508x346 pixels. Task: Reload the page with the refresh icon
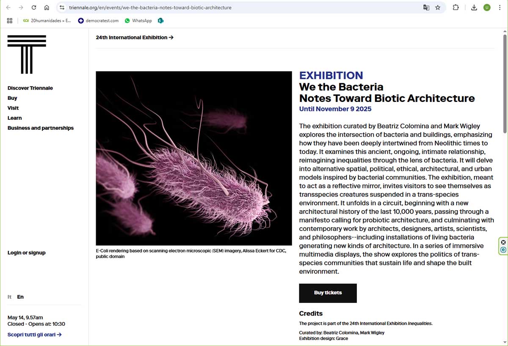click(x=34, y=8)
